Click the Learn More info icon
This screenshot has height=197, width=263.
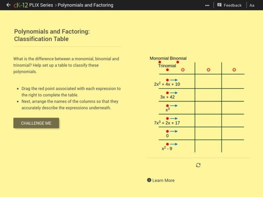point(150,180)
